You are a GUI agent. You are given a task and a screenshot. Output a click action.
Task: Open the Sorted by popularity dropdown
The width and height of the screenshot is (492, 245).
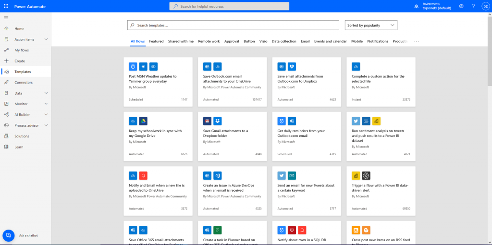coord(371,25)
